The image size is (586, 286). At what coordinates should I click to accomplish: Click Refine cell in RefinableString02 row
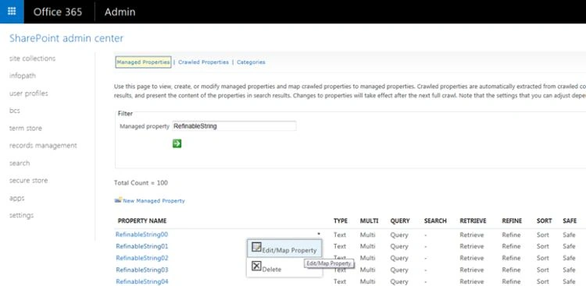[511, 258]
